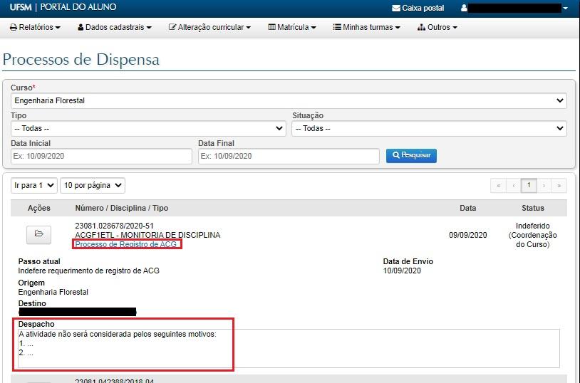The image size is (580, 383).
Task: Go to the first page arrow
Action: (498, 186)
